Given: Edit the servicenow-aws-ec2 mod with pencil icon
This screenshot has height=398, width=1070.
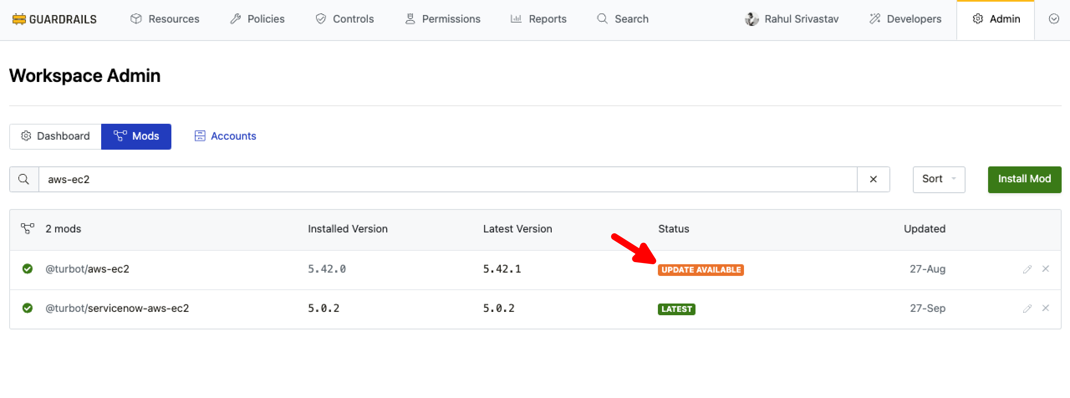Looking at the screenshot, I should pyautogui.click(x=1027, y=309).
